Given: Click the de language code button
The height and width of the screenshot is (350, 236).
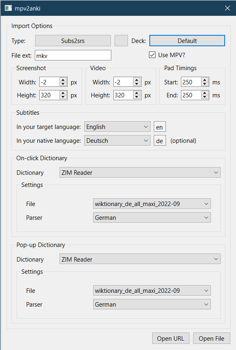Looking at the screenshot, I should pos(159,141).
